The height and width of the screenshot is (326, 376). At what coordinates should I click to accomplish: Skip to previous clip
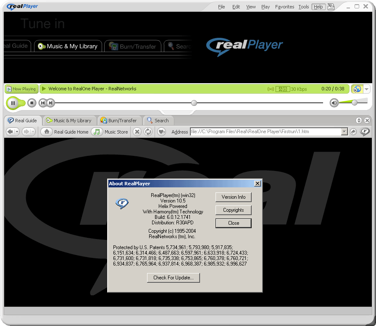click(43, 103)
